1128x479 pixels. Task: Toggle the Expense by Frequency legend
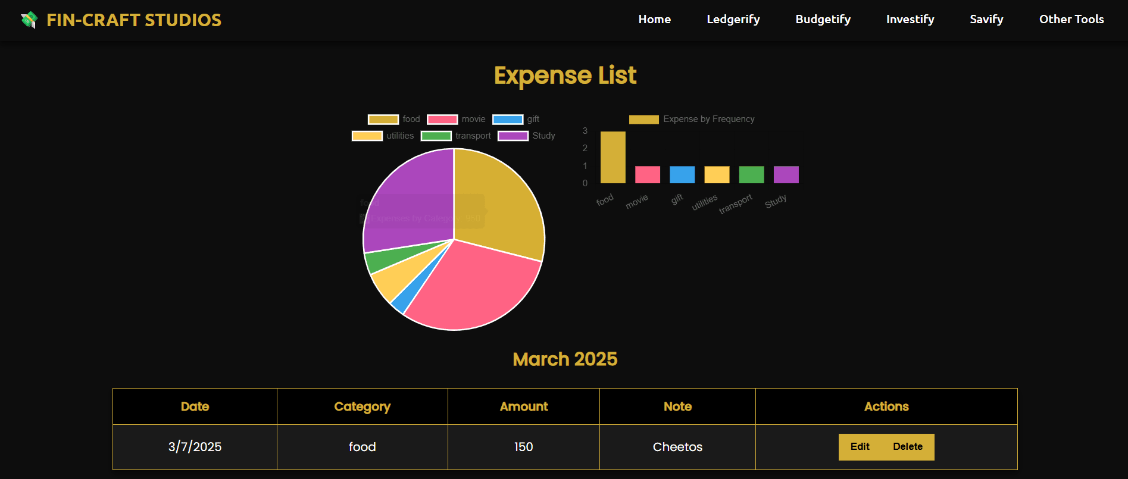(x=692, y=120)
